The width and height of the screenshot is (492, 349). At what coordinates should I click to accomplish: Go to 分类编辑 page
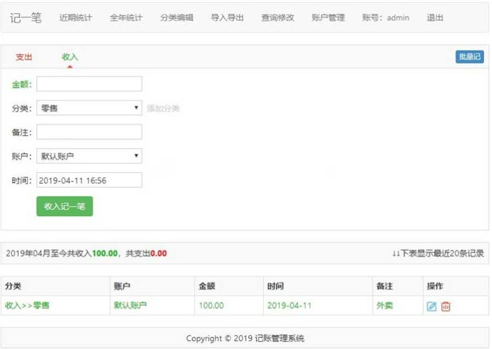pos(177,17)
